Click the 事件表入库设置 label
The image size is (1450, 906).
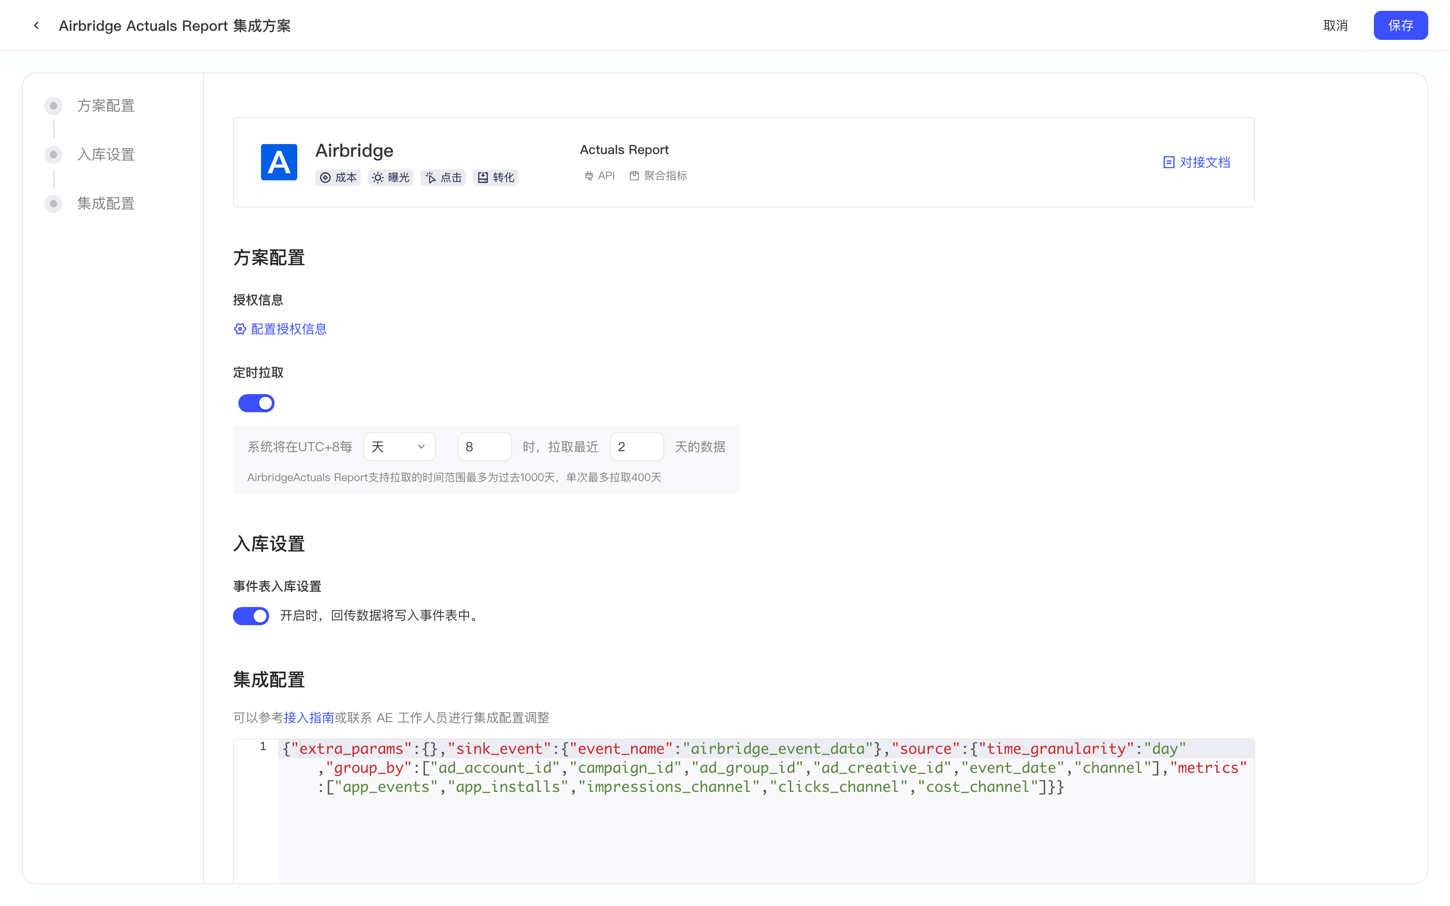tap(277, 586)
